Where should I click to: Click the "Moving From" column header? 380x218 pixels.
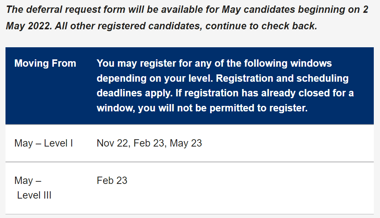(45, 63)
